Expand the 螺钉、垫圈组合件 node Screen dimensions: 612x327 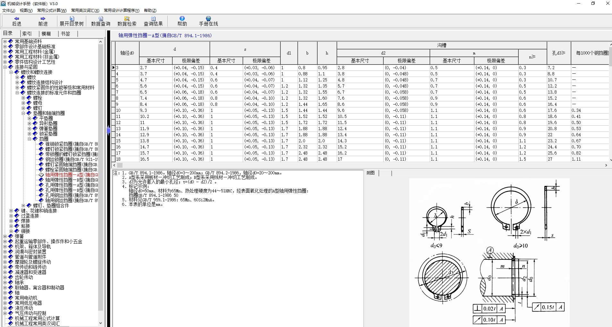point(23,205)
